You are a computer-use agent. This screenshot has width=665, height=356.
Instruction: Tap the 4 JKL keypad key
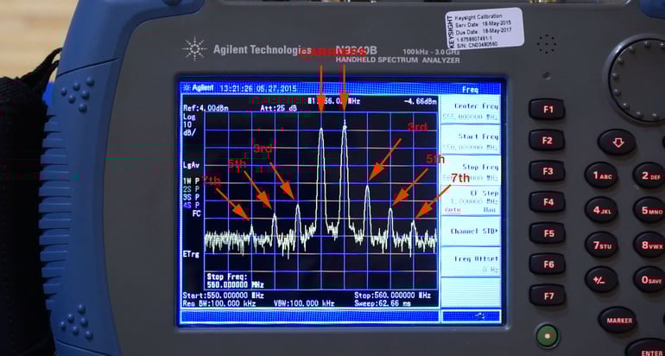pyautogui.click(x=601, y=210)
